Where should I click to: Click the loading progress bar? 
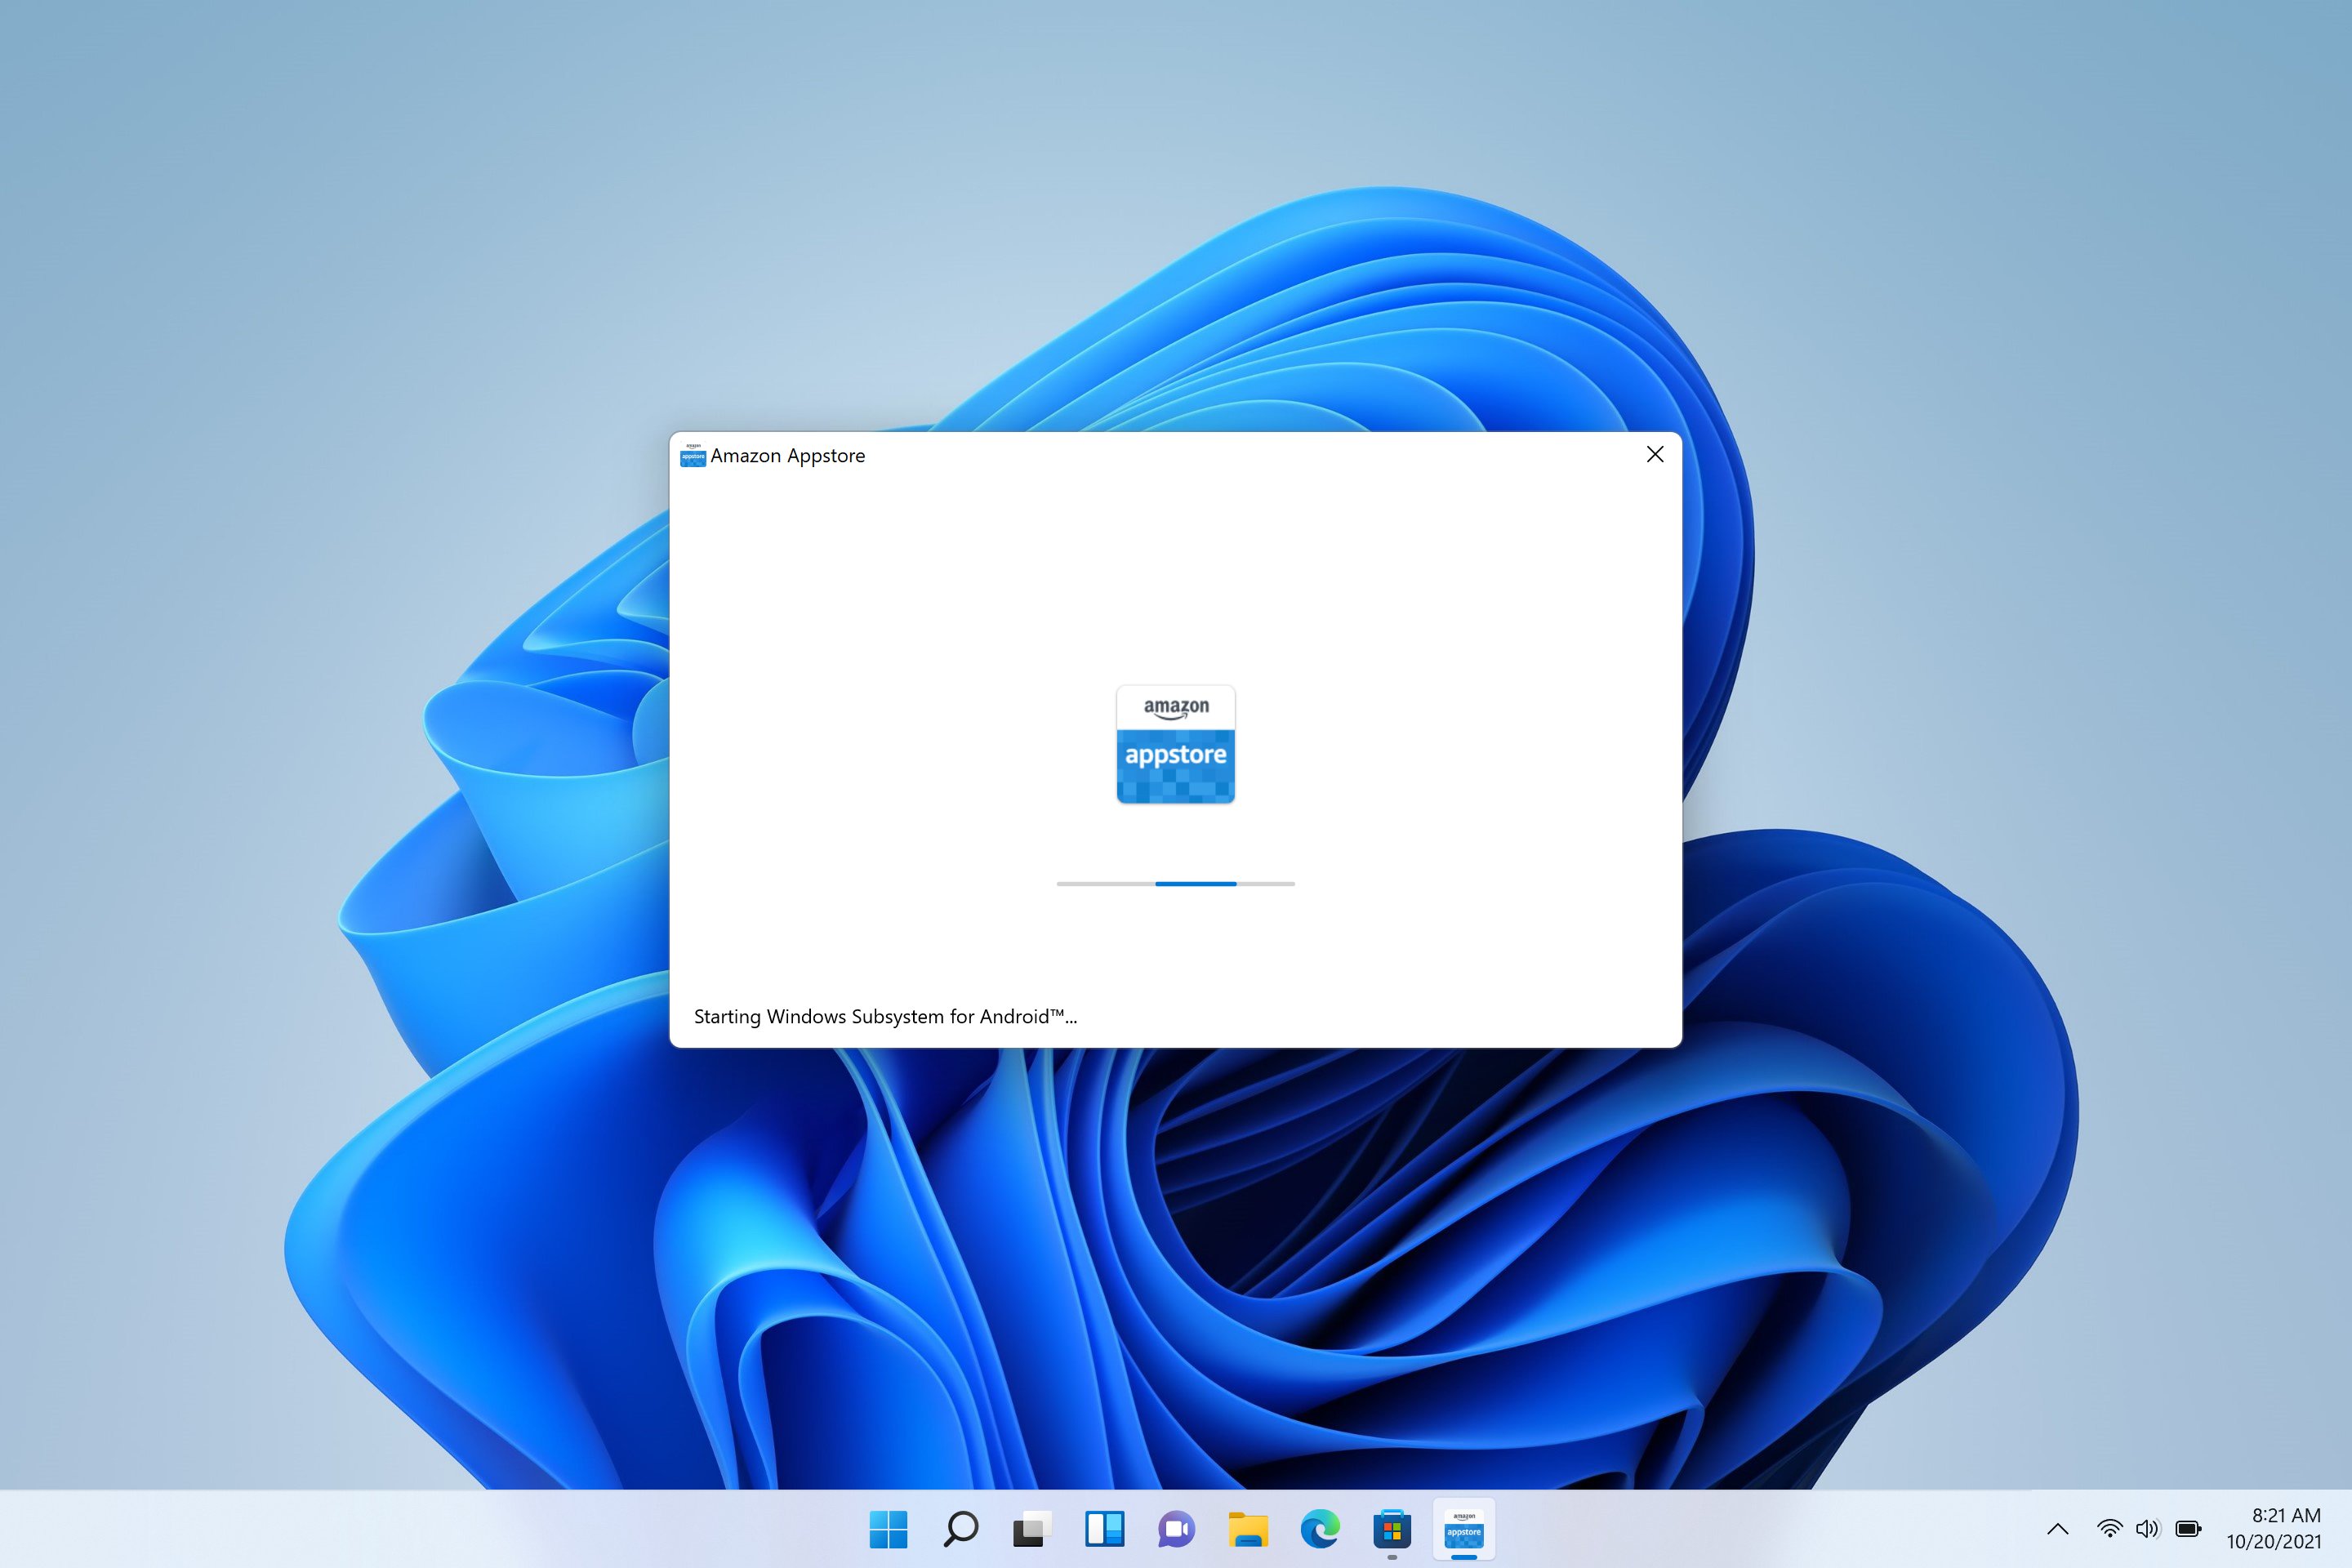(x=1176, y=884)
